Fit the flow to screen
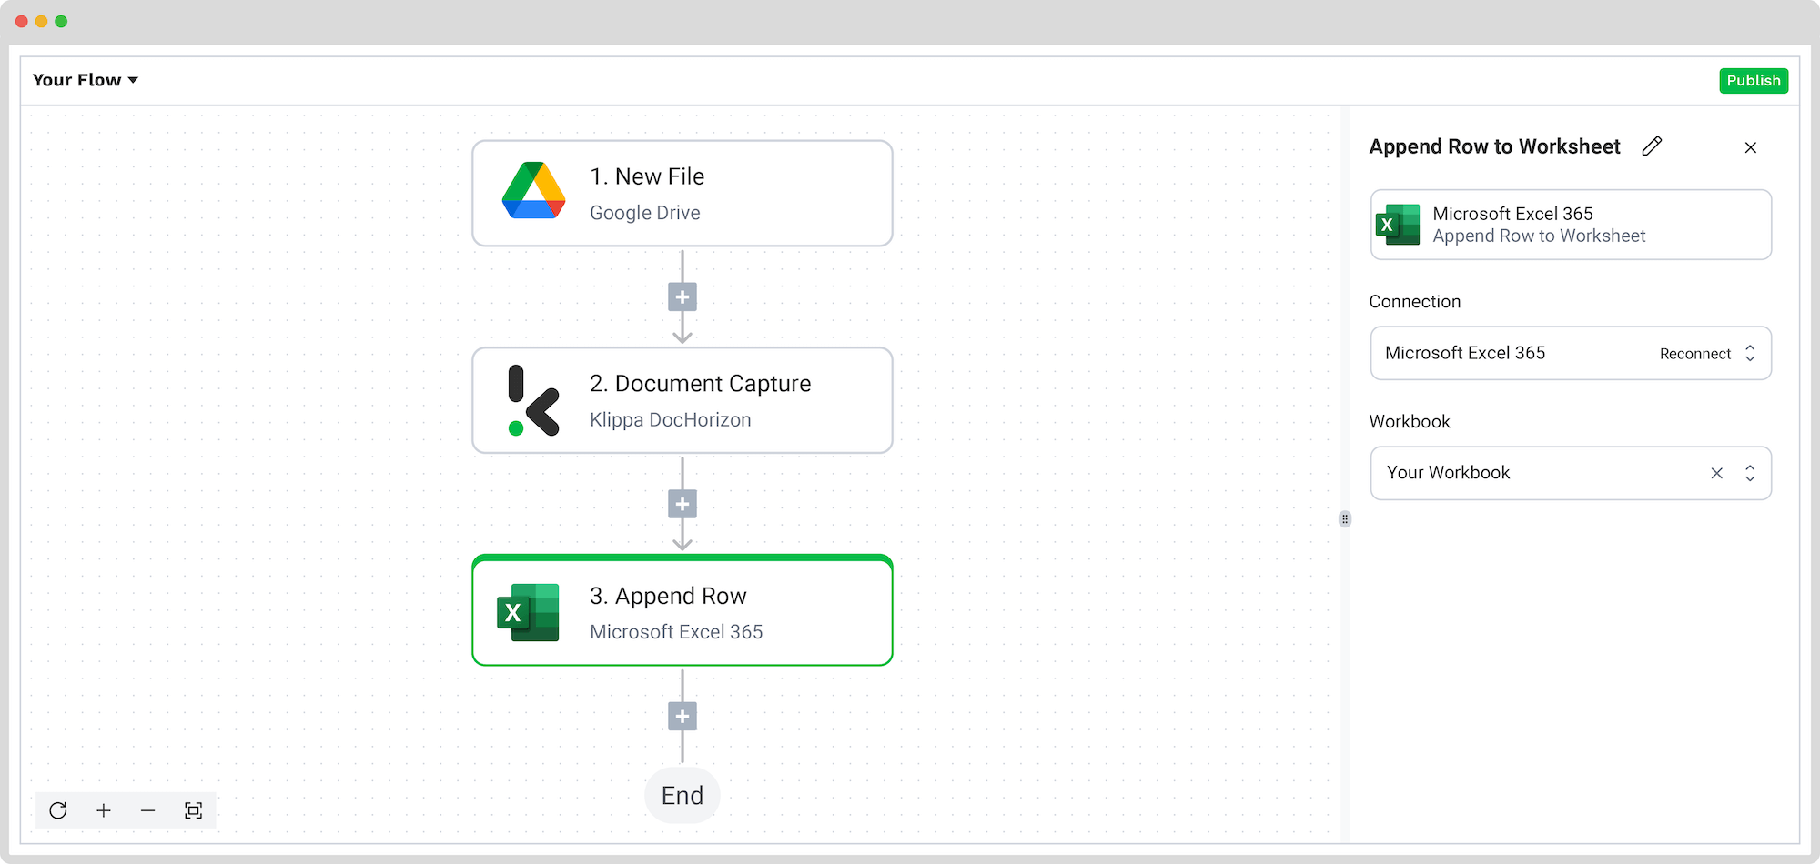The height and width of the screenshot is (864, 1820). click(x=193, y=810)
